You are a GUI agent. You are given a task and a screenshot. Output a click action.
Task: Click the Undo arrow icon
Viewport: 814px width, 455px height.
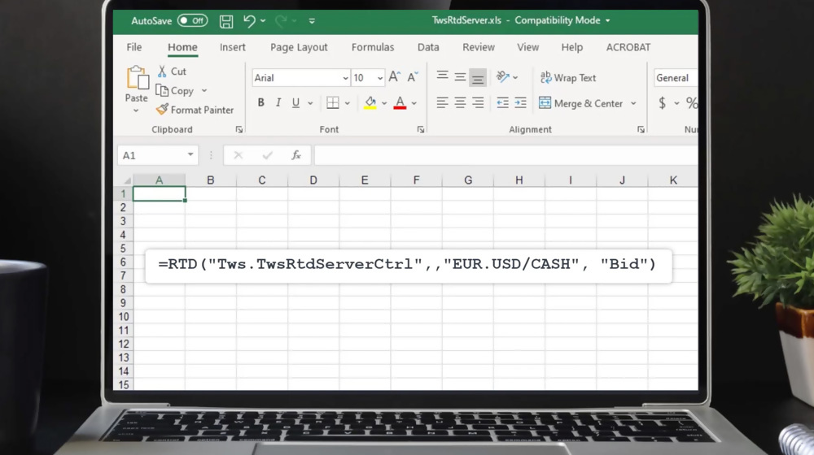[x=249, y=21]
